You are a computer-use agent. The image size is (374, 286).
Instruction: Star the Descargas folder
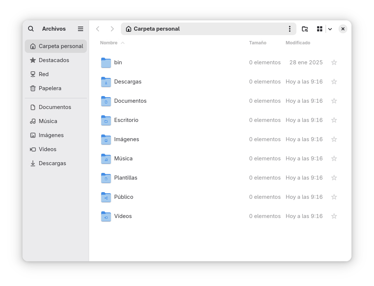[334, 81]
